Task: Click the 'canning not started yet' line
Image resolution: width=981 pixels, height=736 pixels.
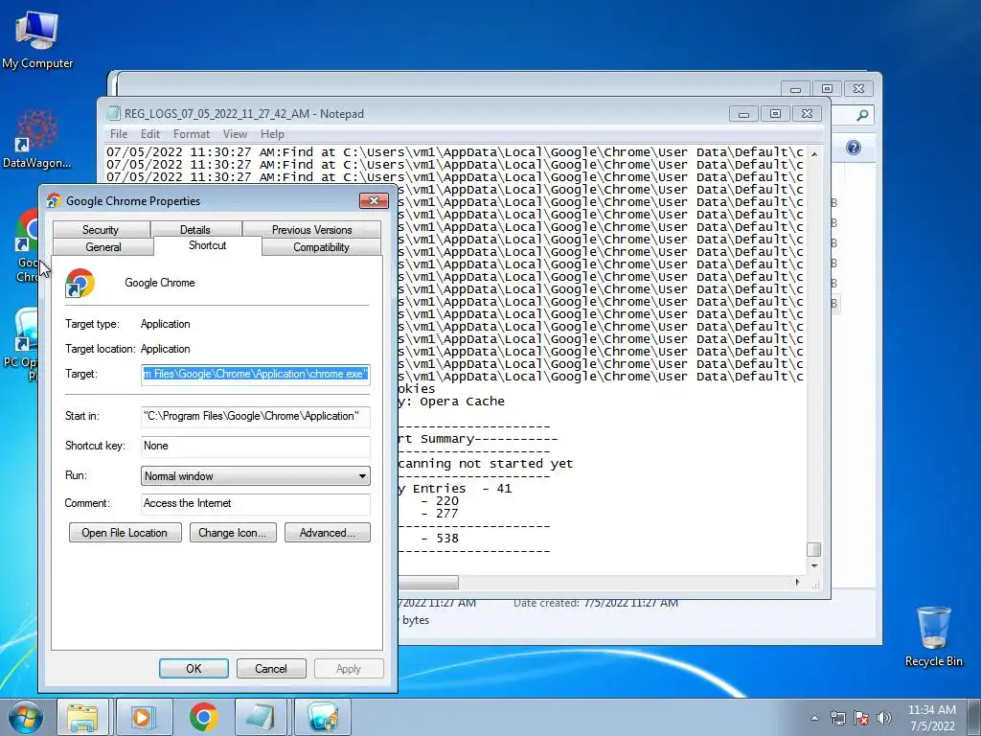Action: (486, 464)
